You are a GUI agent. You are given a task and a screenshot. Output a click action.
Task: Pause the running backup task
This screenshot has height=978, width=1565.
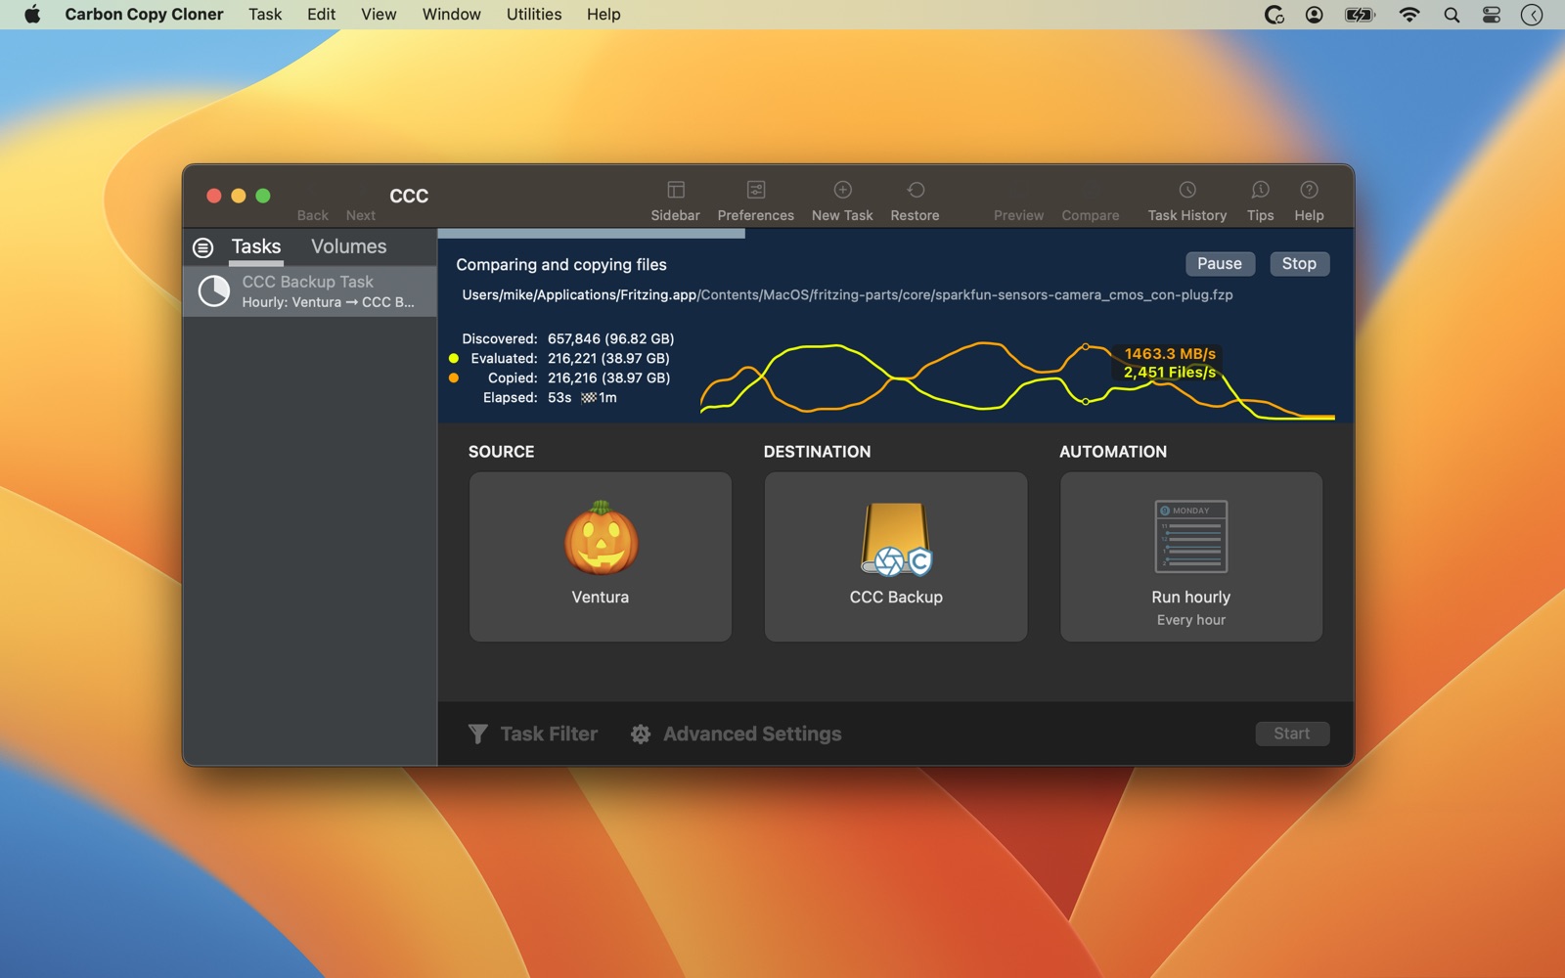pos(1220,264)
